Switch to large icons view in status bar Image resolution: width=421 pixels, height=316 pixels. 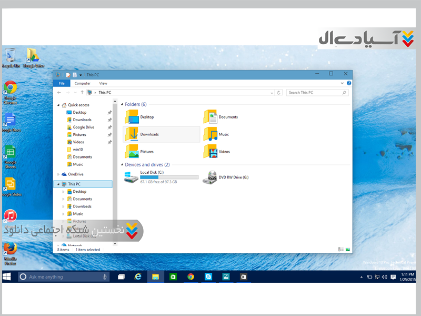click(x=347, y=250)
